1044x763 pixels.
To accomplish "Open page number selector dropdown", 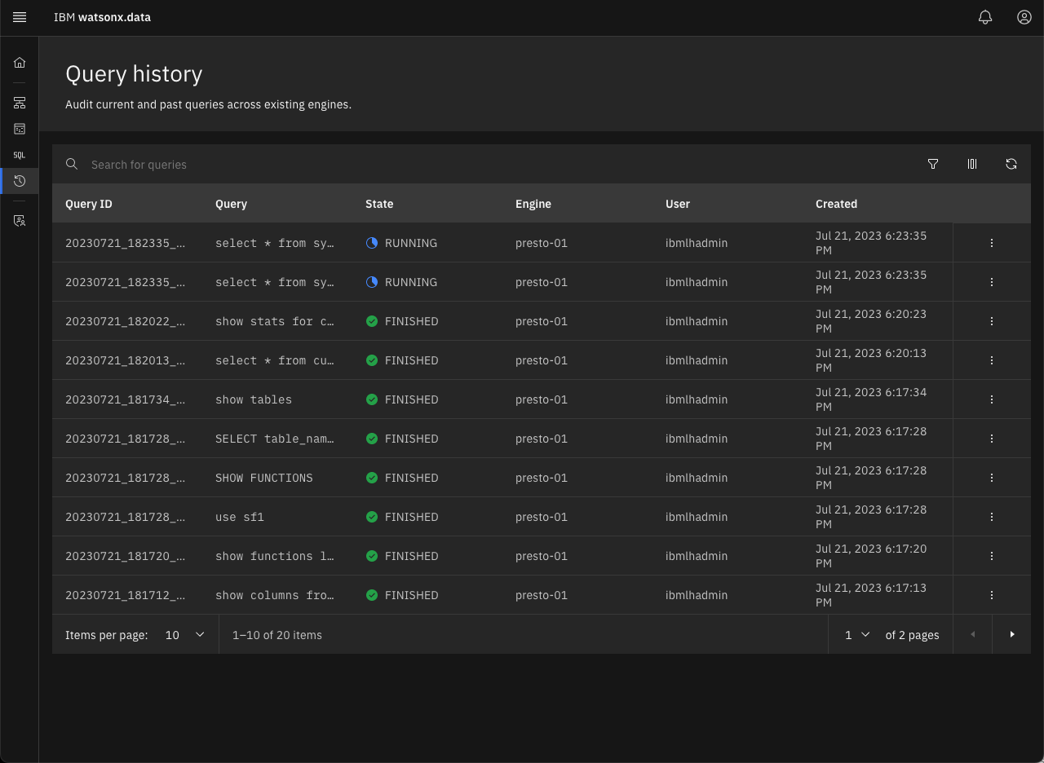I will 857,634.
